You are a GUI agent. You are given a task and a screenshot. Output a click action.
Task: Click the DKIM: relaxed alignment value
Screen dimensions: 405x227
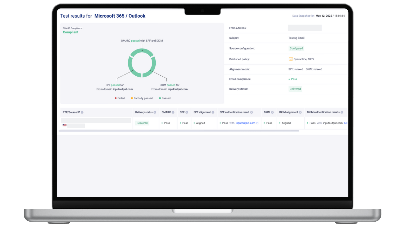point(314,69)
